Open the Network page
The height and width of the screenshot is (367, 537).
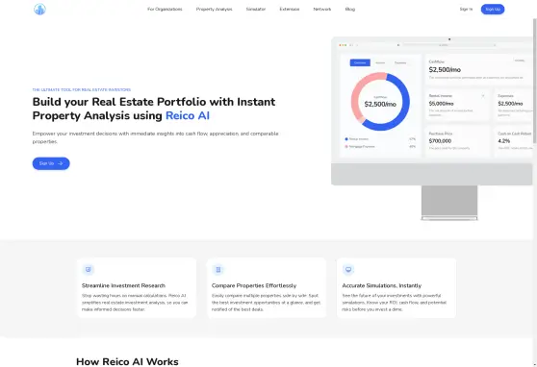tap(322, 10)
